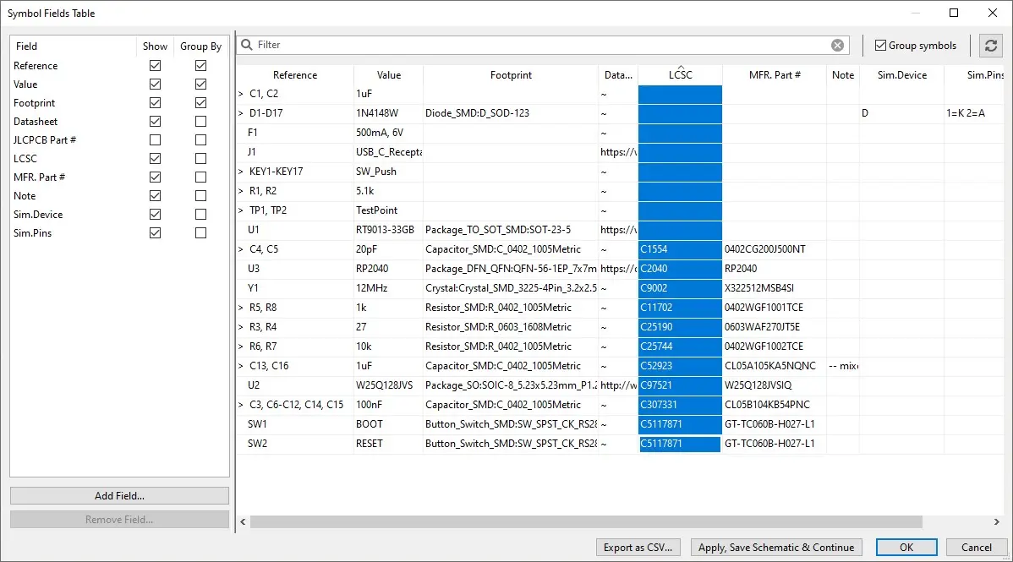
Task: Expand the C4, C5 group row
Action: pyautogui.click(x=241, y=249)
